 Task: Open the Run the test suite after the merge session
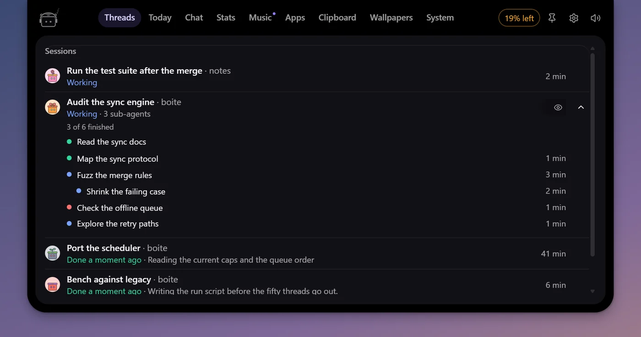(x=317, y=76)
